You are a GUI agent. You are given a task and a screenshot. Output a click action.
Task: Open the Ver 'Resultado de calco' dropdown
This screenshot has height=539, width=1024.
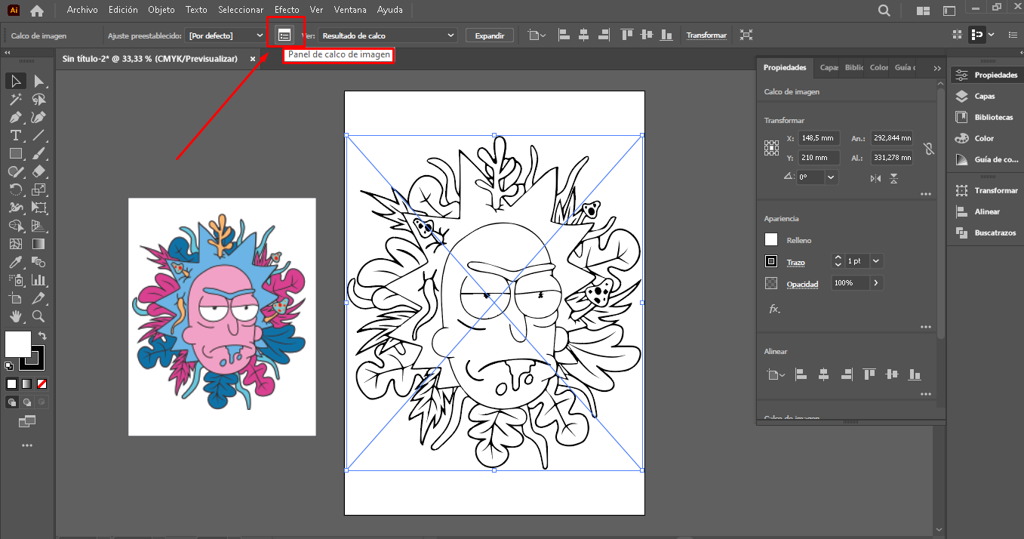(x=388, y=35)
